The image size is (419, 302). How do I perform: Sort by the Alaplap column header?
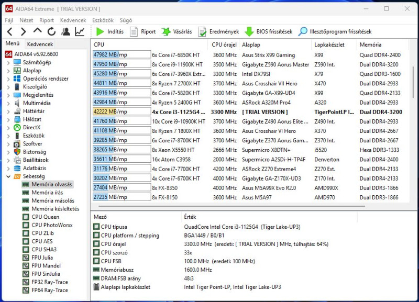click(x=275, y=44)
